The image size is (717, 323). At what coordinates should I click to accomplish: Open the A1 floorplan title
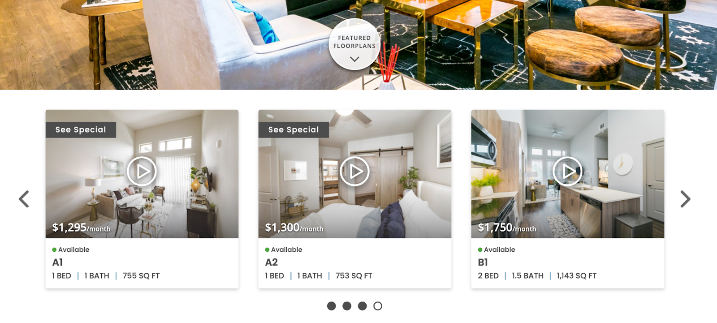click(57, 262)
